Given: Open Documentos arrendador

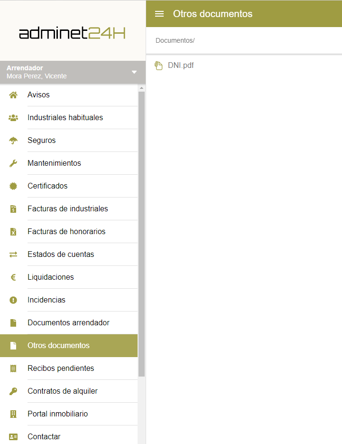Looking at the screenshot, I should [69, 323].
